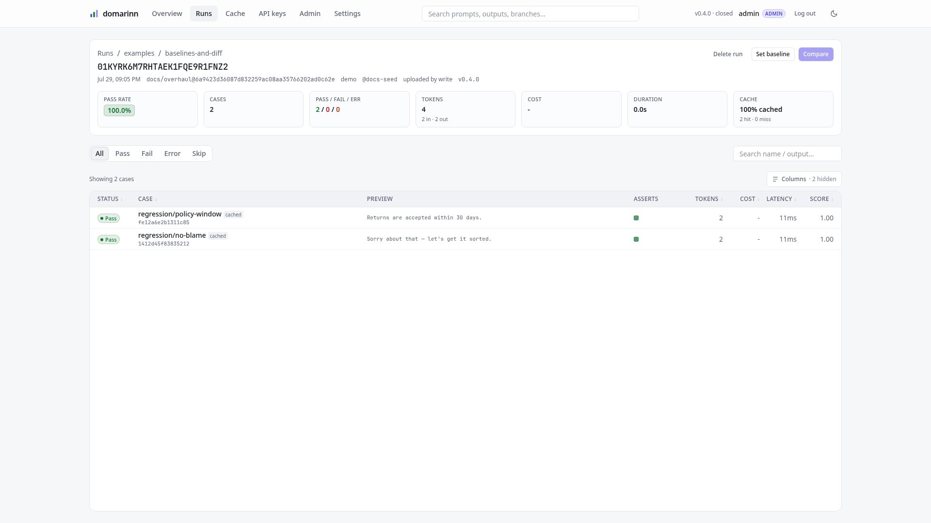Filter cases by Skip
931x523 pixels.
199,154
